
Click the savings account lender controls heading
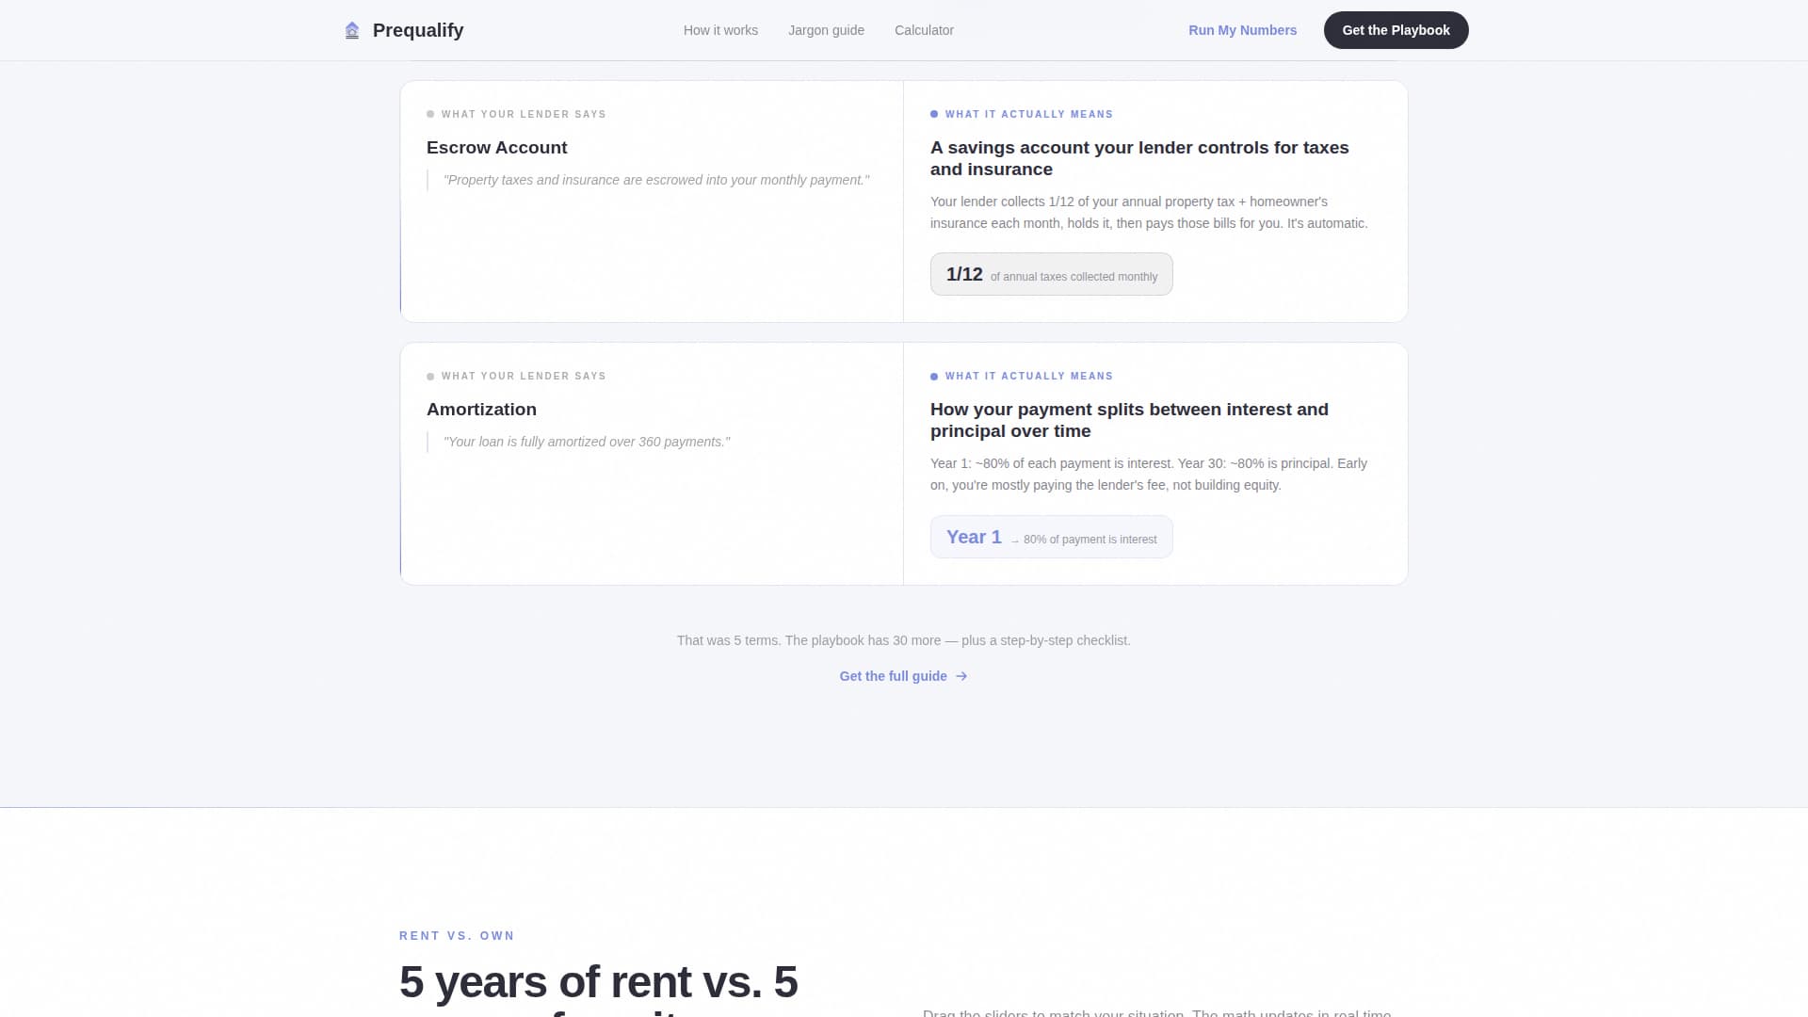coord(1139,158)
